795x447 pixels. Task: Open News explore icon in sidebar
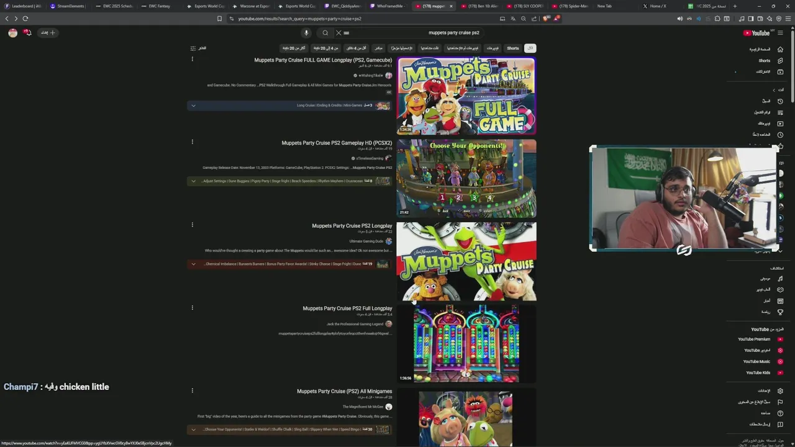[x=780, y=301]
